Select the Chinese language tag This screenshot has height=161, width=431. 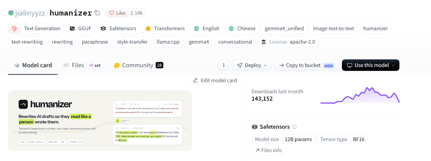pyautogui.click(x=242, y=28)
